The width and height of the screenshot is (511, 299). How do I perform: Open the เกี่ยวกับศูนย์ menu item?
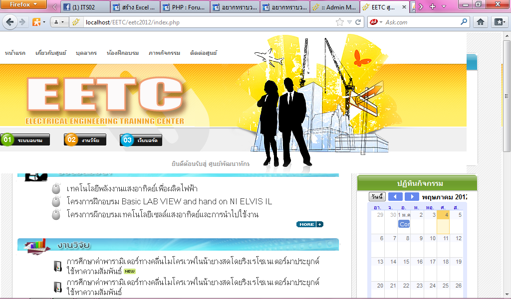tap(51, 53)
